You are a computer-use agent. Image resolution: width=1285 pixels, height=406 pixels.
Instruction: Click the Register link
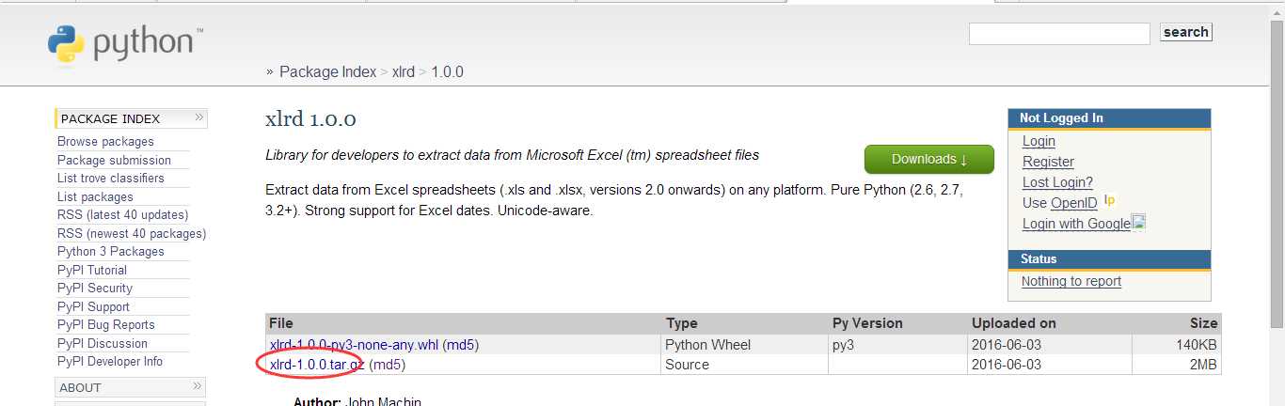pyautogui.click(x=1048, y=162)
